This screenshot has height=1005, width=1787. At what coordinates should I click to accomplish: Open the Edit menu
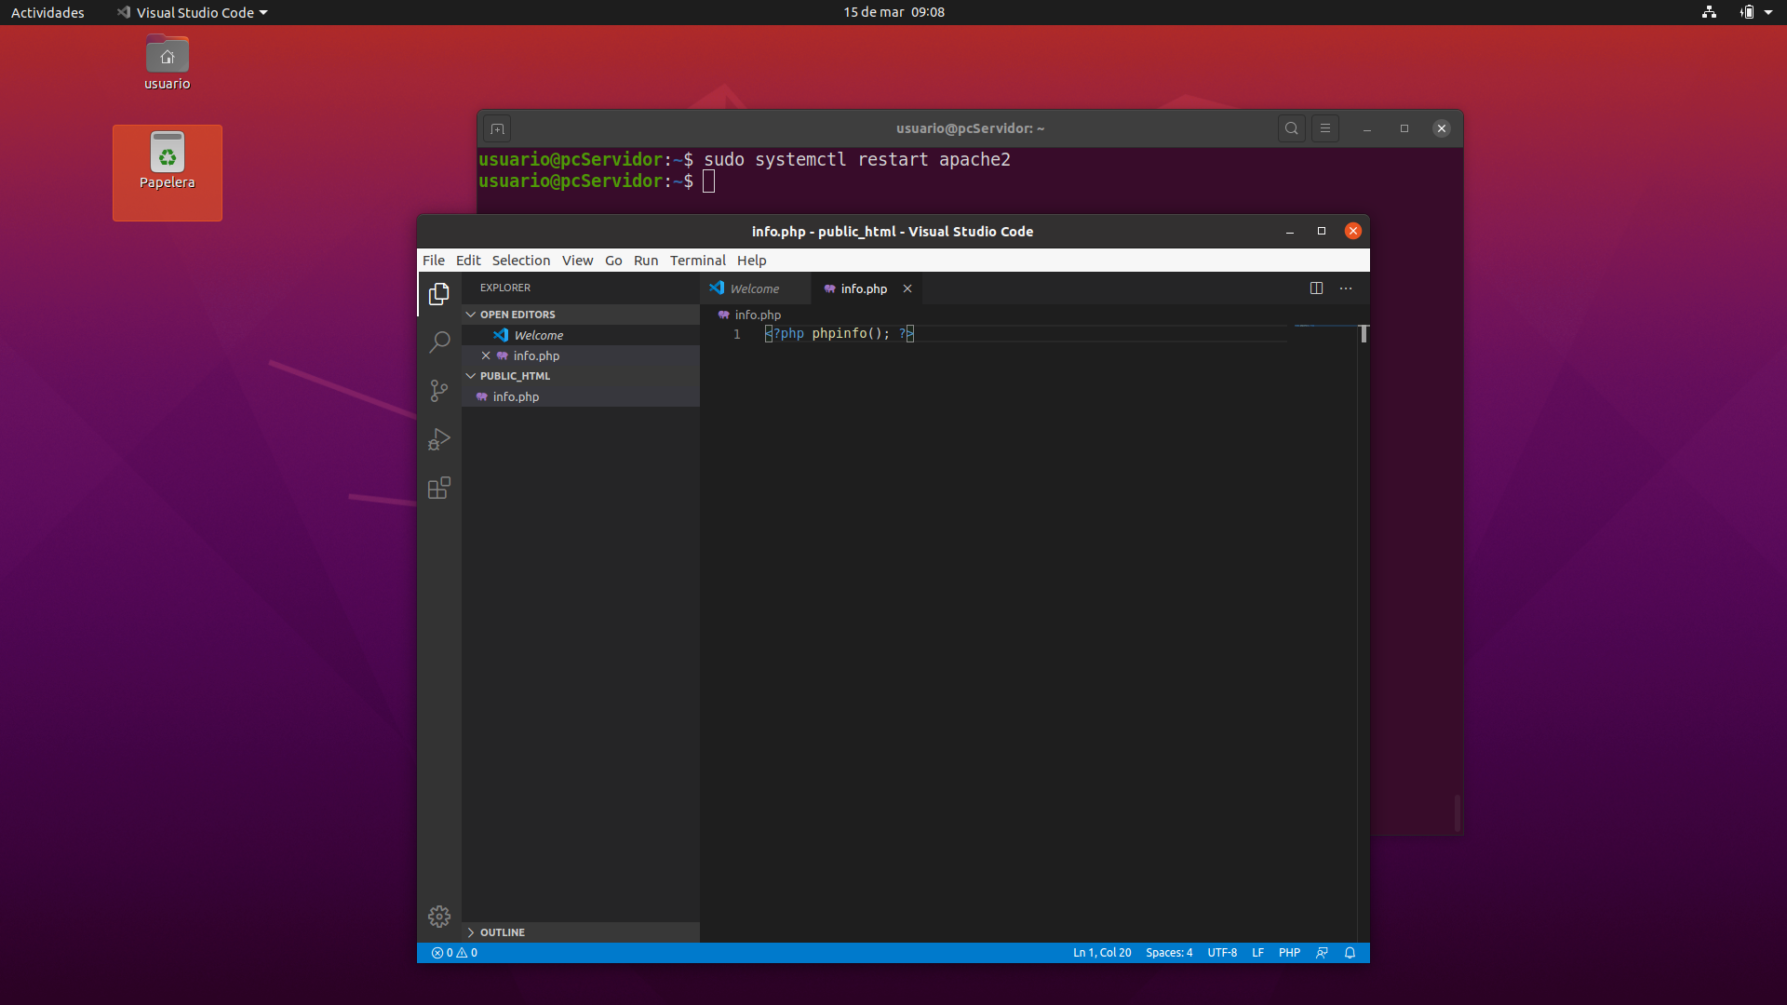tap(468, 261)
